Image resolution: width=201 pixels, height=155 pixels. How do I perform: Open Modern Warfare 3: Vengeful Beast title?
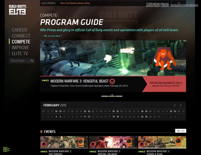80,81
